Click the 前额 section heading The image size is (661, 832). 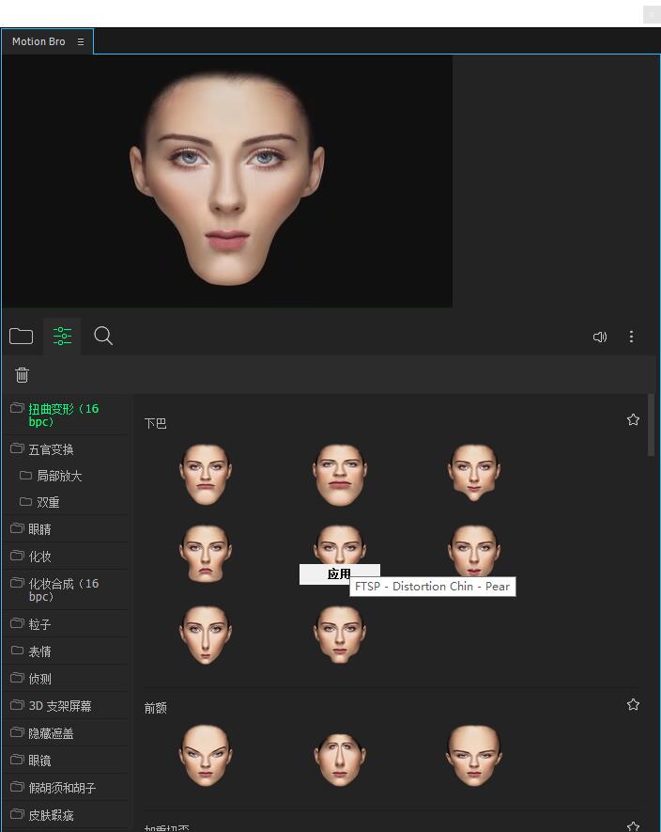[x=155, y=707]
